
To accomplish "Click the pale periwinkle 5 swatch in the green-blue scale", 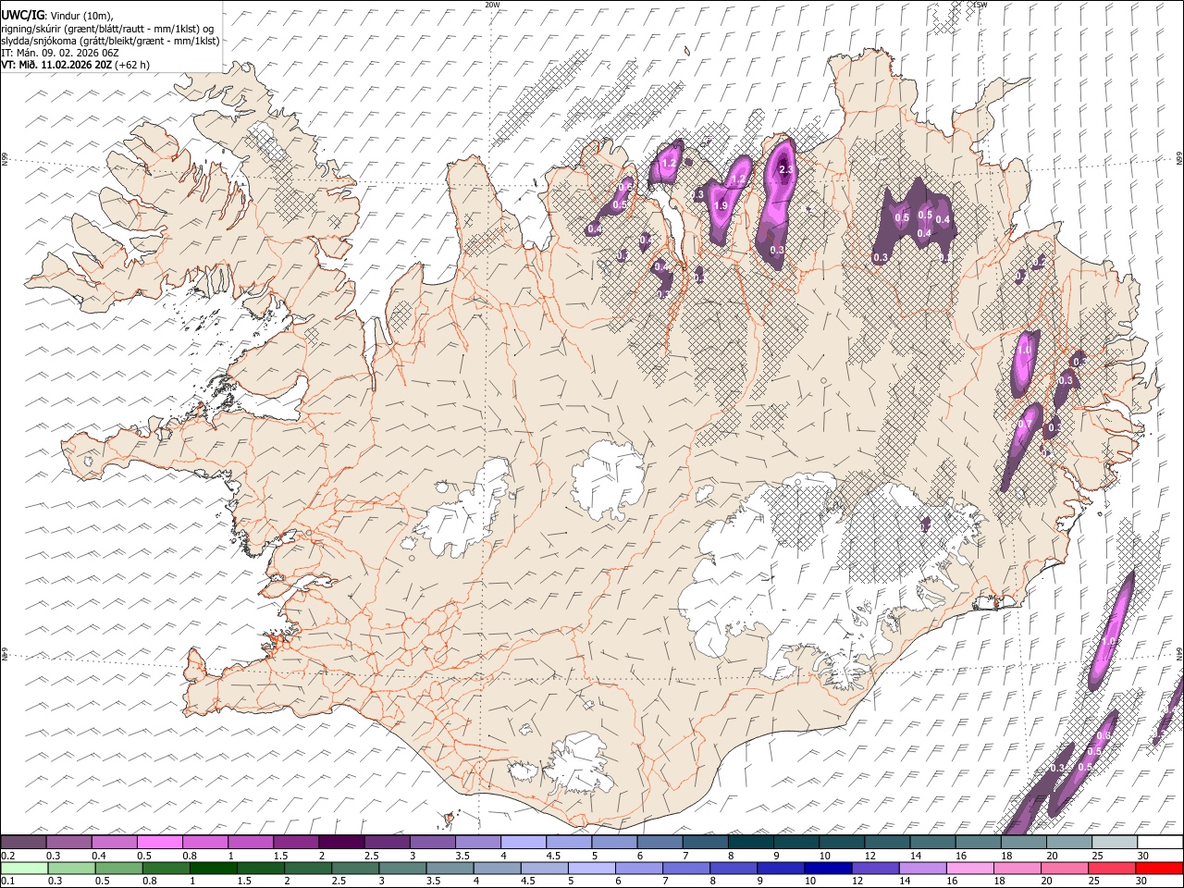I will [x=591, y=868].
